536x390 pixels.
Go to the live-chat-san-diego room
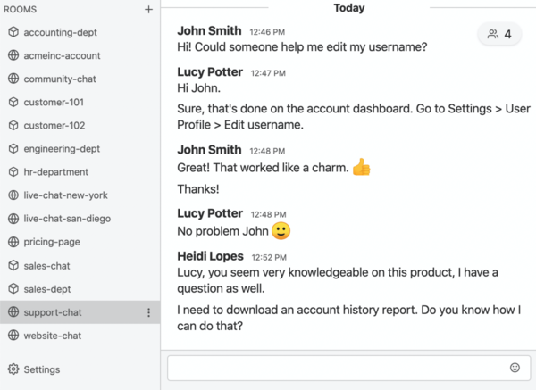click(67, 218)
